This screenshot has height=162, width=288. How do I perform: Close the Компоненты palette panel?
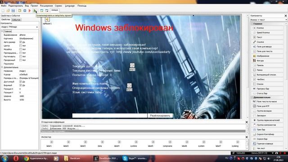click(x=286, y=16)
